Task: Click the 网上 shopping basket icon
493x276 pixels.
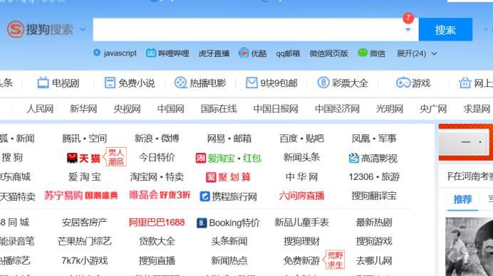Action: click(x=465, y=83)
